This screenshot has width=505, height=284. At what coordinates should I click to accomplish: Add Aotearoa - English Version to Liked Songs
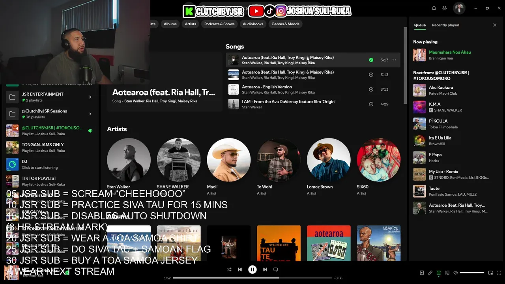pyautogui.click(x=371, y=90)
